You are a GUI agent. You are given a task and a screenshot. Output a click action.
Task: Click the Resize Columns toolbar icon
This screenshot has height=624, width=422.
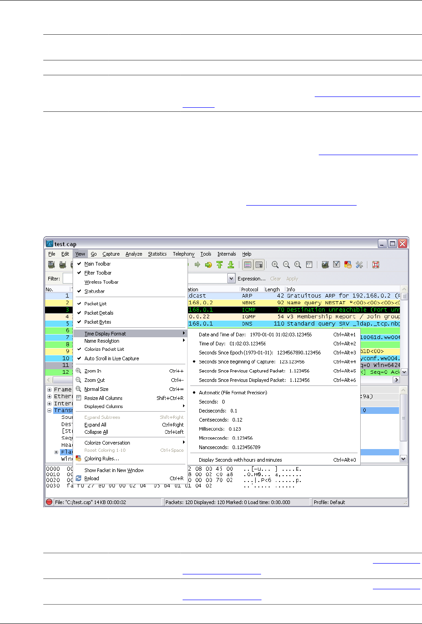pyautogui.click(x=309, y=265)
